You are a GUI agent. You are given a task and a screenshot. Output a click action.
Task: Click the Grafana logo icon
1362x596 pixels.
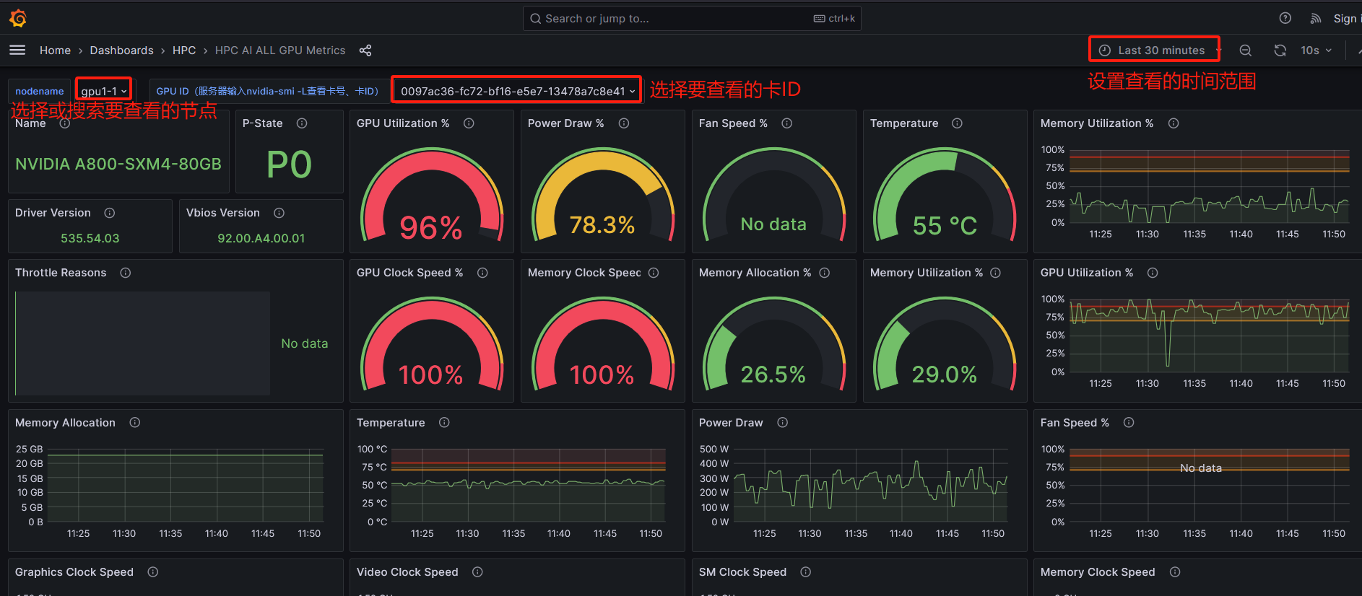pyautogui.click(x=18, y=18)
